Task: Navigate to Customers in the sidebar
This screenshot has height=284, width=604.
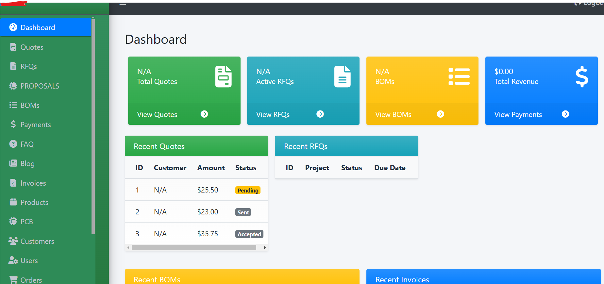Action: [46, 241]
